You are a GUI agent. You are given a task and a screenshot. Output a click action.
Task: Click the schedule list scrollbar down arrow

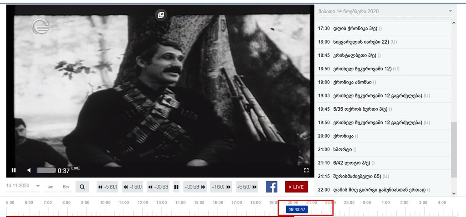(x=454, y=193)
